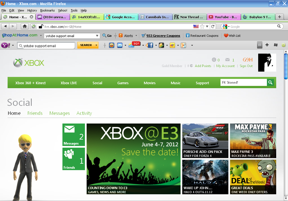The image size is (288, 201).
Task: Open the Messages tile with envelope
Action: pyautogui.click(x=74, y=135)
